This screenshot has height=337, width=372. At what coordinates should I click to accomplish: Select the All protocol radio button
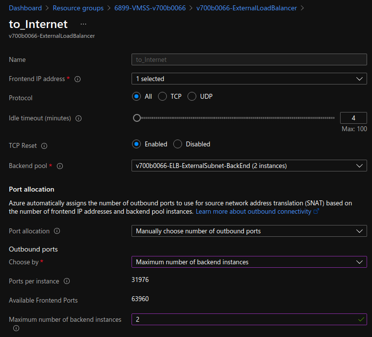pos(136,96)
